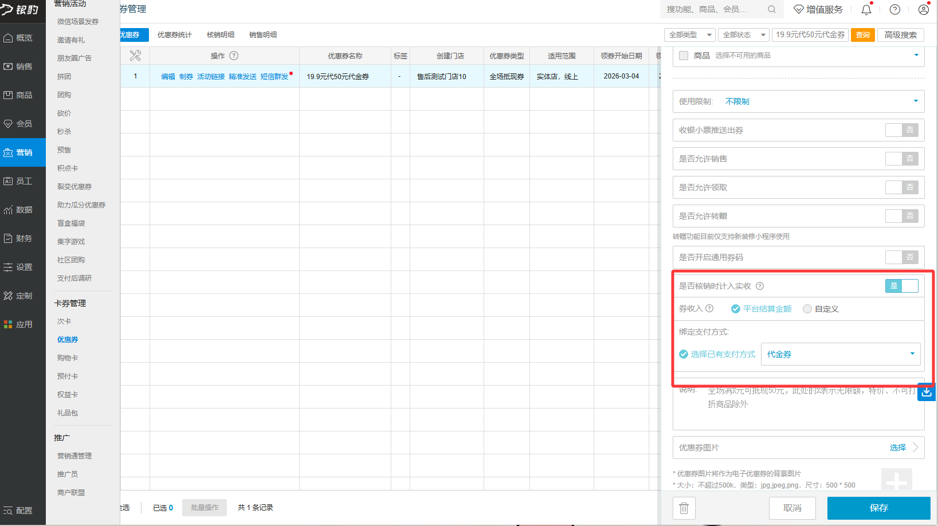Screen dimensions: 938x526
Task: Click the 短信群发 link in row 1
Action: pyautogui.click(x=274, y=76)
